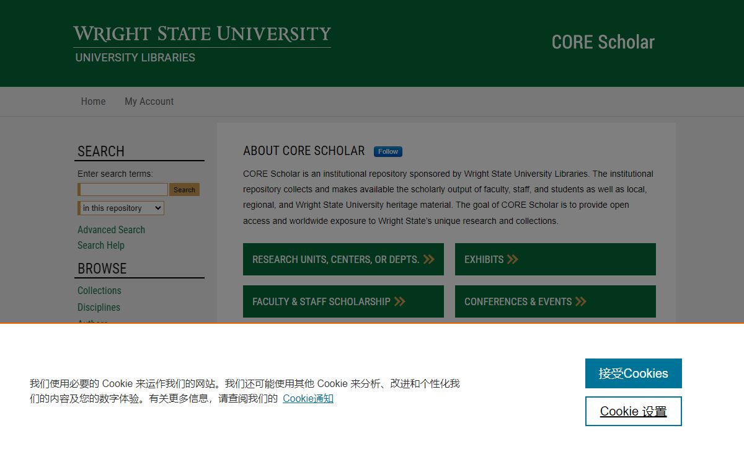Click the chevron arrows icon beside Conferences & Events
The width and height of the screenshot is (744, 459).
(x=581, y=301)
